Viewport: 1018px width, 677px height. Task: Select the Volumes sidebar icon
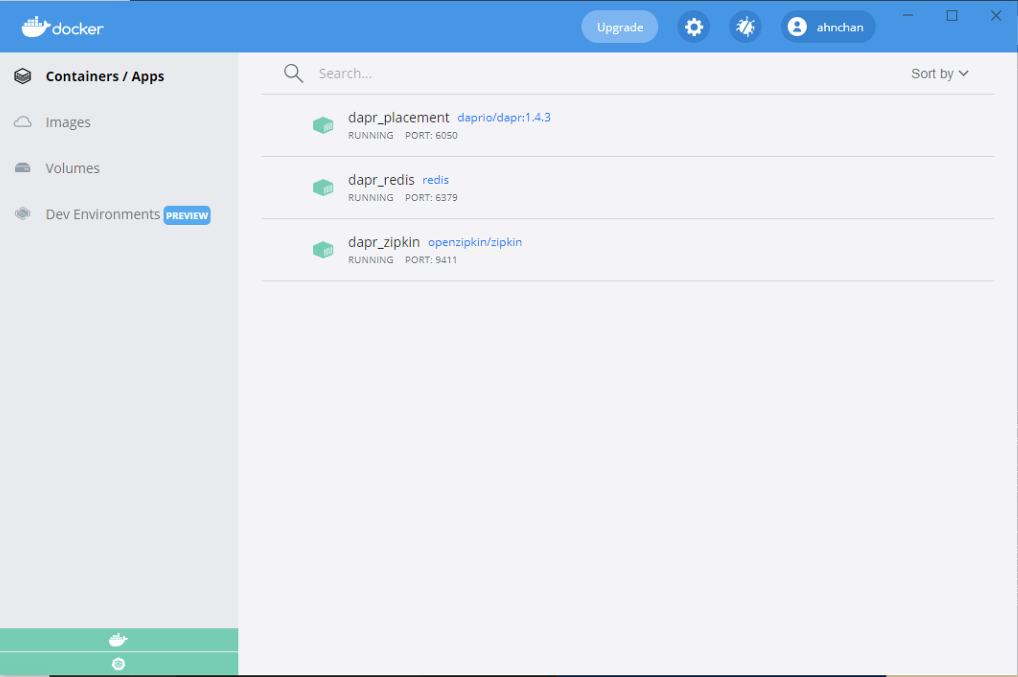tap(22, 168)
